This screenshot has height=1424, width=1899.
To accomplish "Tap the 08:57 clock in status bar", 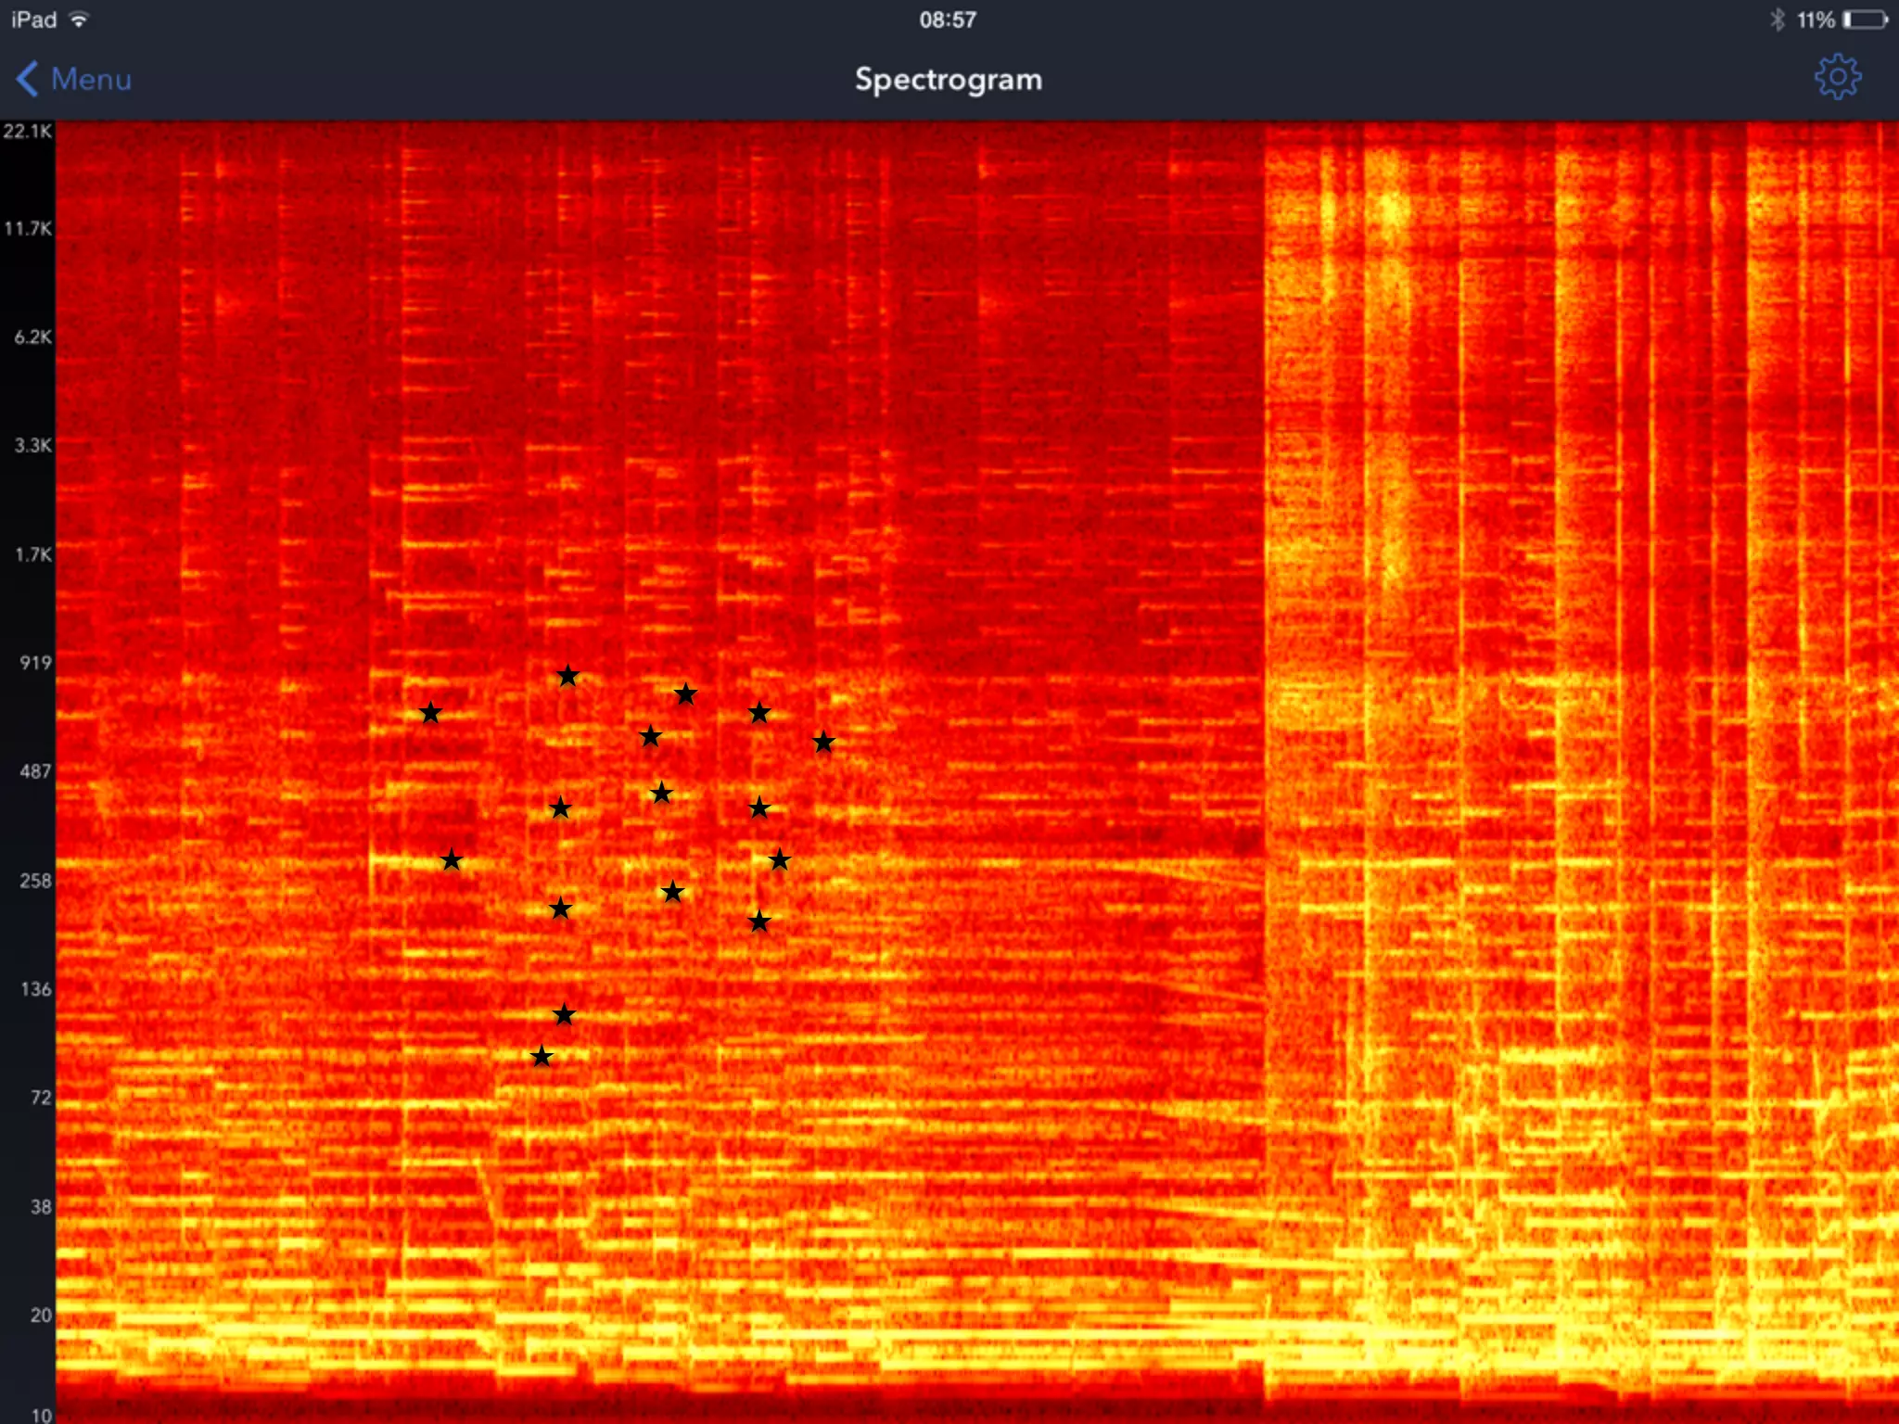I will coord(948,19).
